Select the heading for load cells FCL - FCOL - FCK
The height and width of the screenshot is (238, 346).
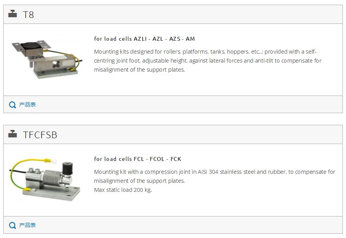click(138, 159)
